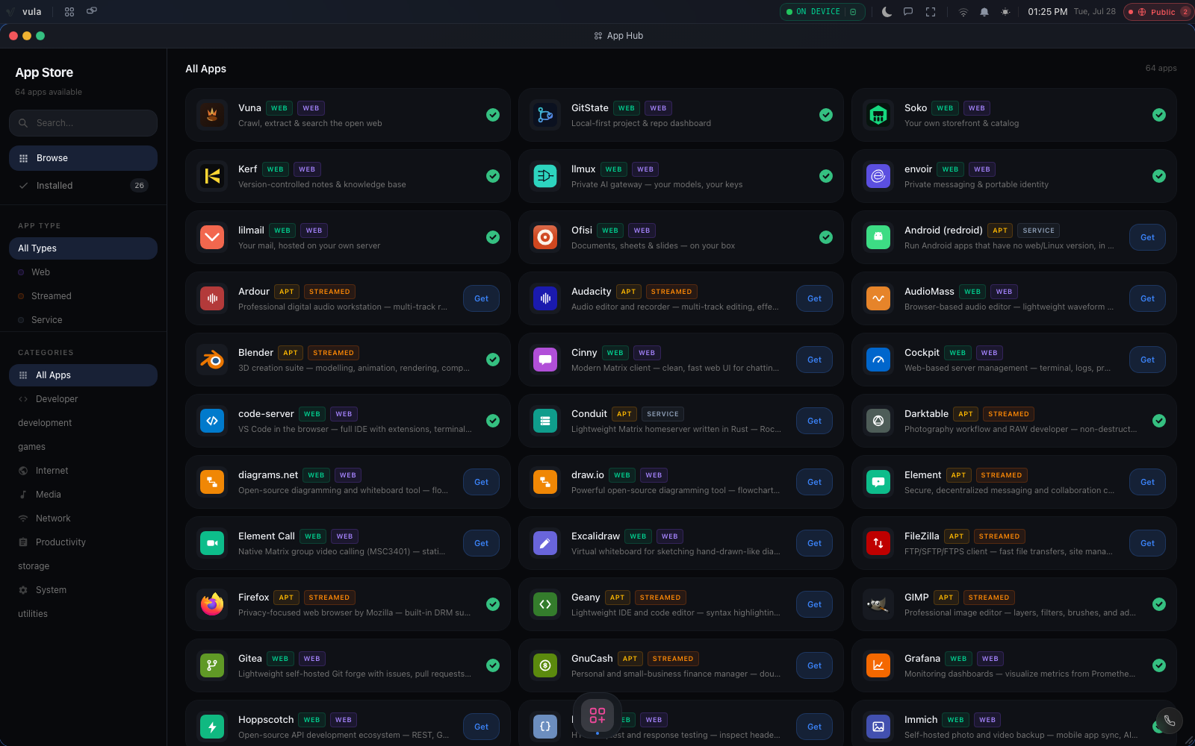Open the AudioMass app icon
Screen dimensions: 1195x746
[x=878, y=298]
